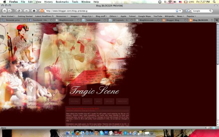Viewport: 219px width, 137px height.
Task: Open Finder from the Dock
Action: point(68,133)
